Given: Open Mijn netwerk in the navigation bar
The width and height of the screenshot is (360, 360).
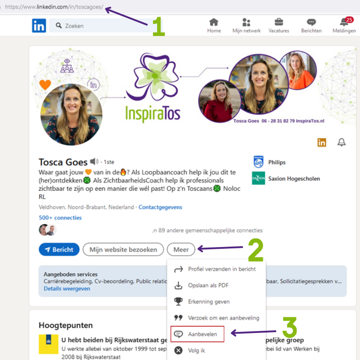Looking at the screenshot, I should (x=246, y=26).
